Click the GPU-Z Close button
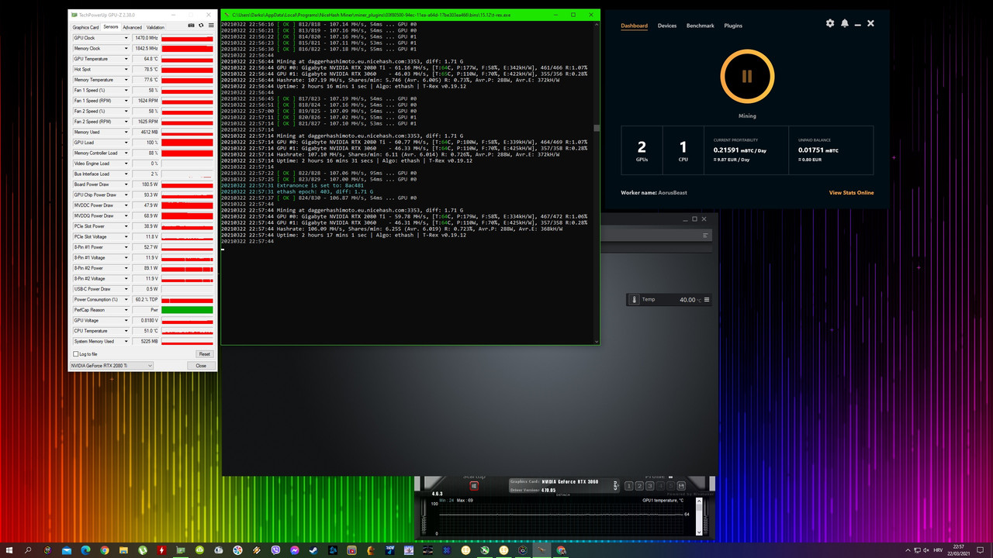Screen dimensions: 993x558 (x=201, y=365)
